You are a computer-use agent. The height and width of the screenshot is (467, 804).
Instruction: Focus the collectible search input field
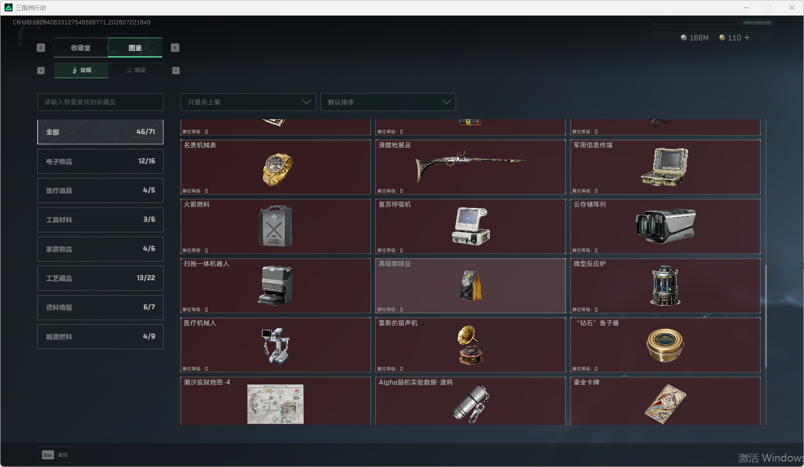(100, 102)
